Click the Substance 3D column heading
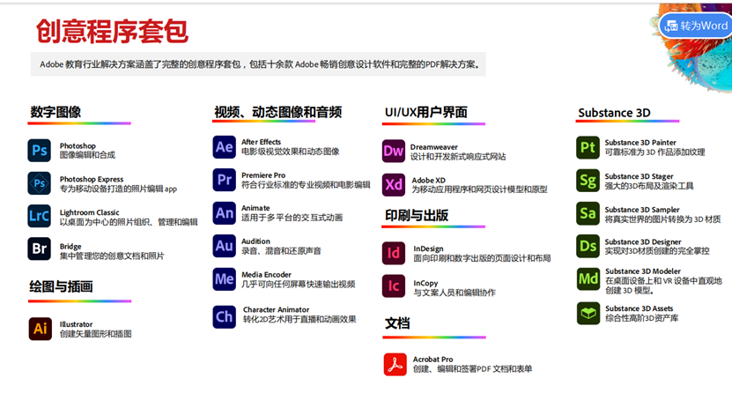Viewport: 732px width, 393px height. pyautogui.click(x=614, y=113)
